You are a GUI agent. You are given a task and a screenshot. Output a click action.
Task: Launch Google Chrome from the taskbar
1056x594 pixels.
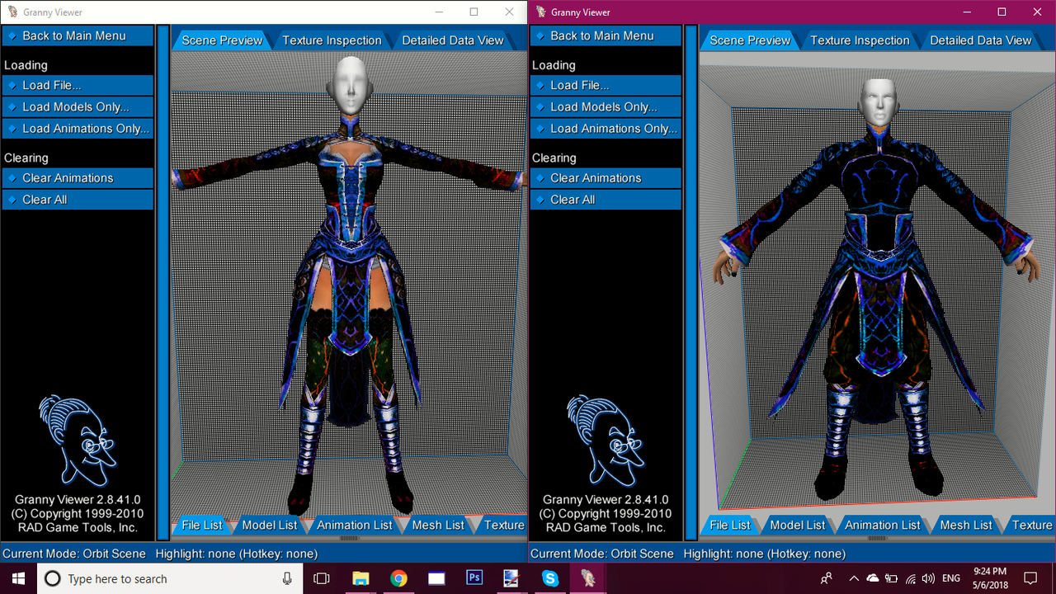398,579
